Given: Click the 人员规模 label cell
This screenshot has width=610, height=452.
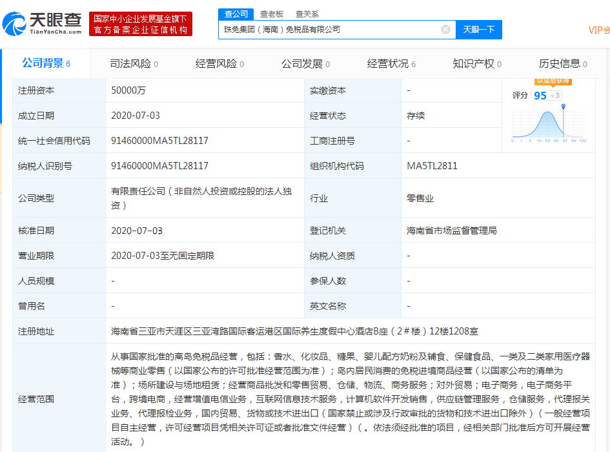Looking at the screenshot, I should pyautogui.click(x=59, y=281).
